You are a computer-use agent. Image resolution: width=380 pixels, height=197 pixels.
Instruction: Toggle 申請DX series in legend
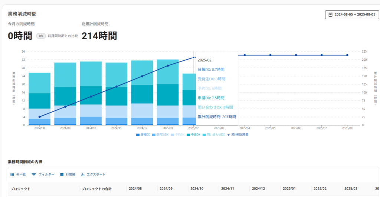click(x=193, y=135)
